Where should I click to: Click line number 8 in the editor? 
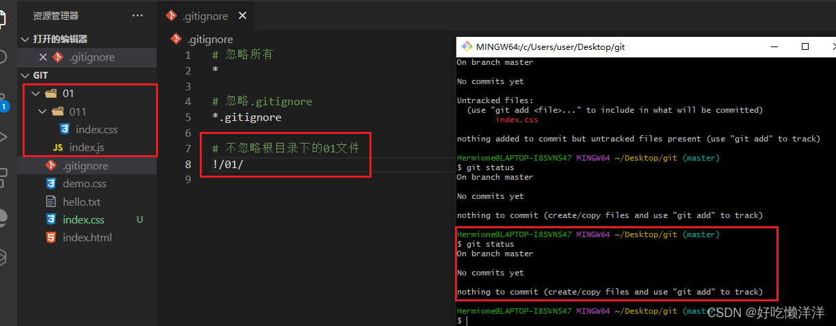click(188, 164)
